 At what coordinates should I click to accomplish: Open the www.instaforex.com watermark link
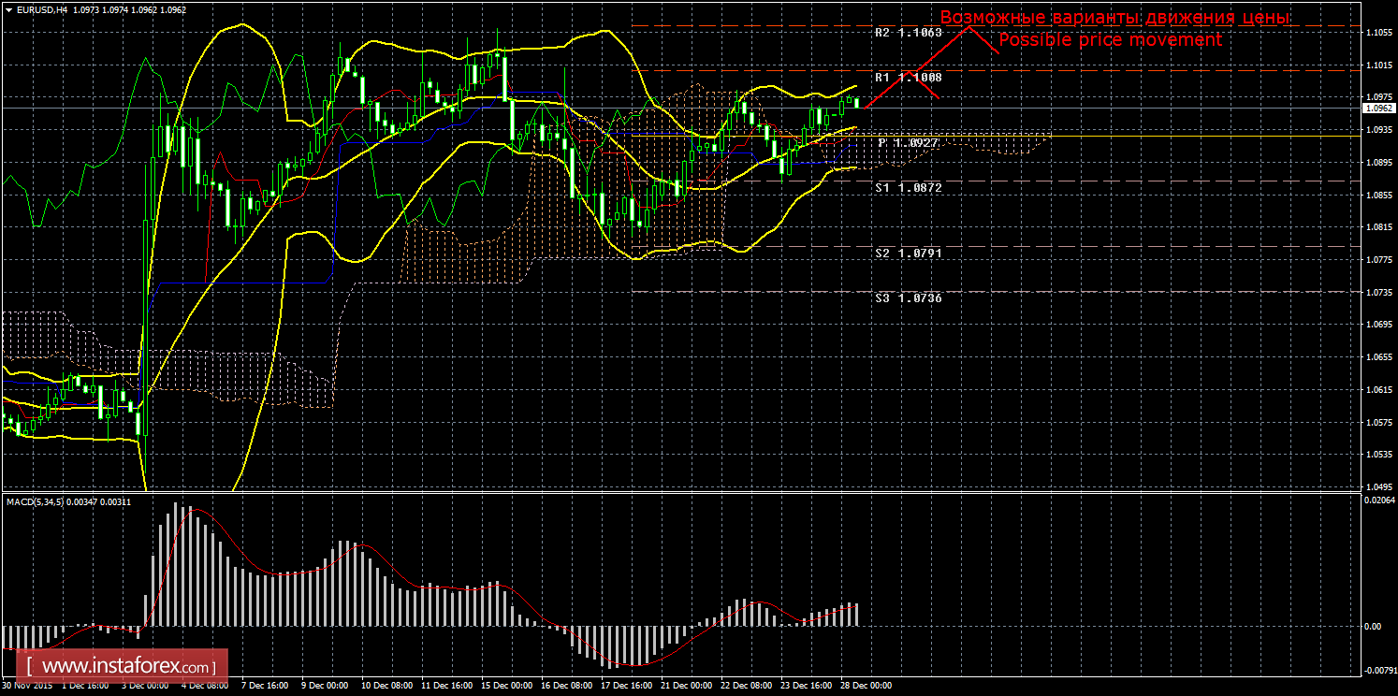tap(126, 667)
